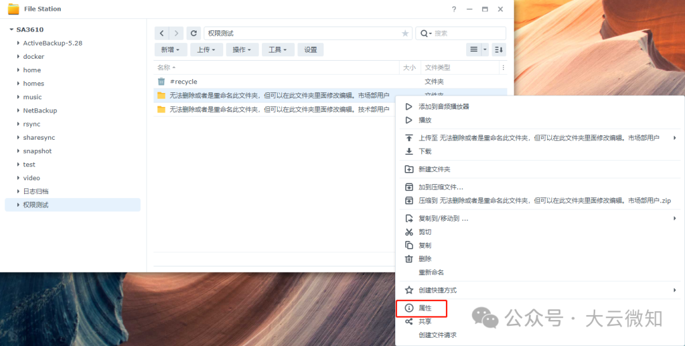685x346 pixels.
Task: Click the 技术部用户 folder icon
Action: 161,109
